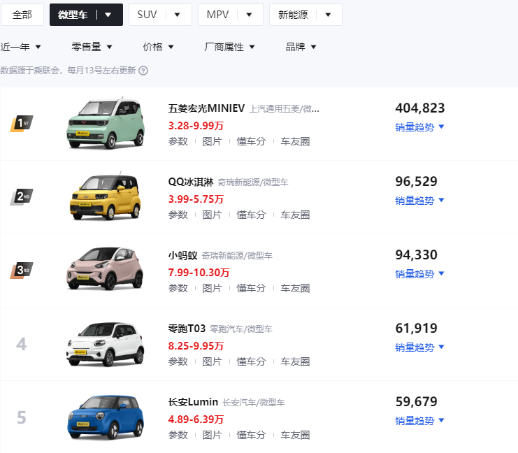Expand the 新能源 dropdown arrow
This screenshot has height=453, width=518.
pyautogui.click(x=328, y=15)
